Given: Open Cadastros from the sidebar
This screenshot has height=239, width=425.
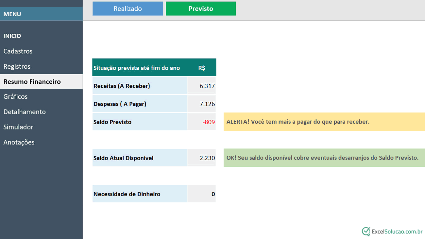Looking at the screenshot, I should point(18,51).
